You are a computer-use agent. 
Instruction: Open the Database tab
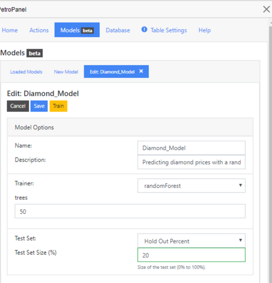coord(118,30)
